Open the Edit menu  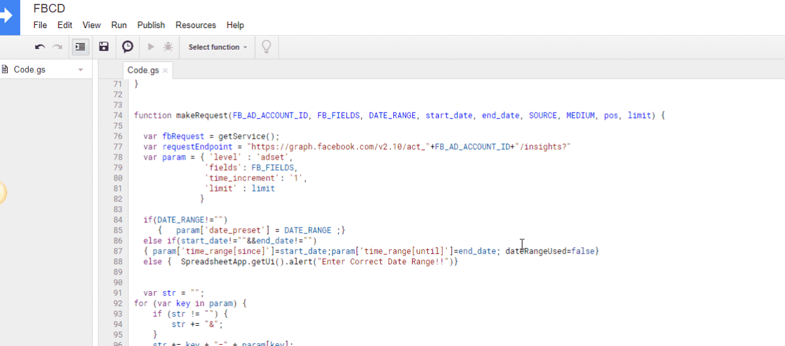click(65, 25)
